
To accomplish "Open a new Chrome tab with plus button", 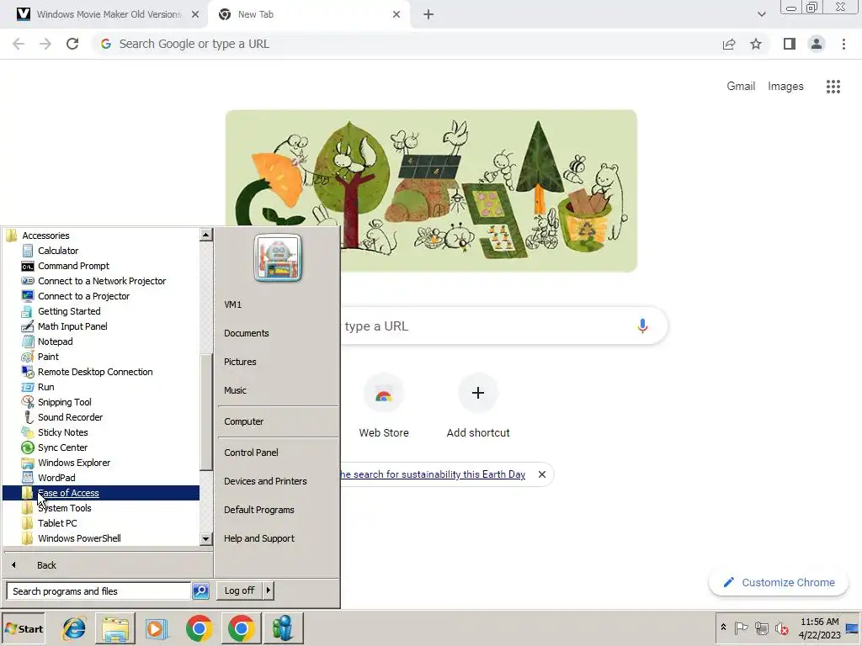I will (428, 14).
